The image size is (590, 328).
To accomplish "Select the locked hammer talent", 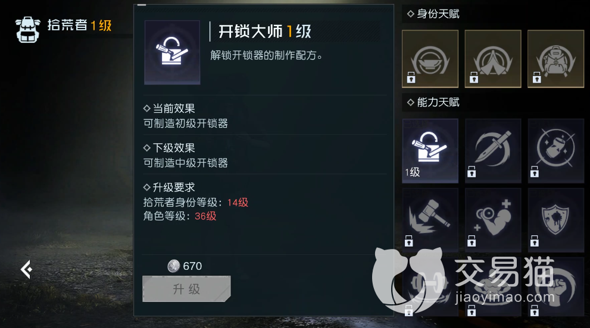I will (x=430, y=220).
